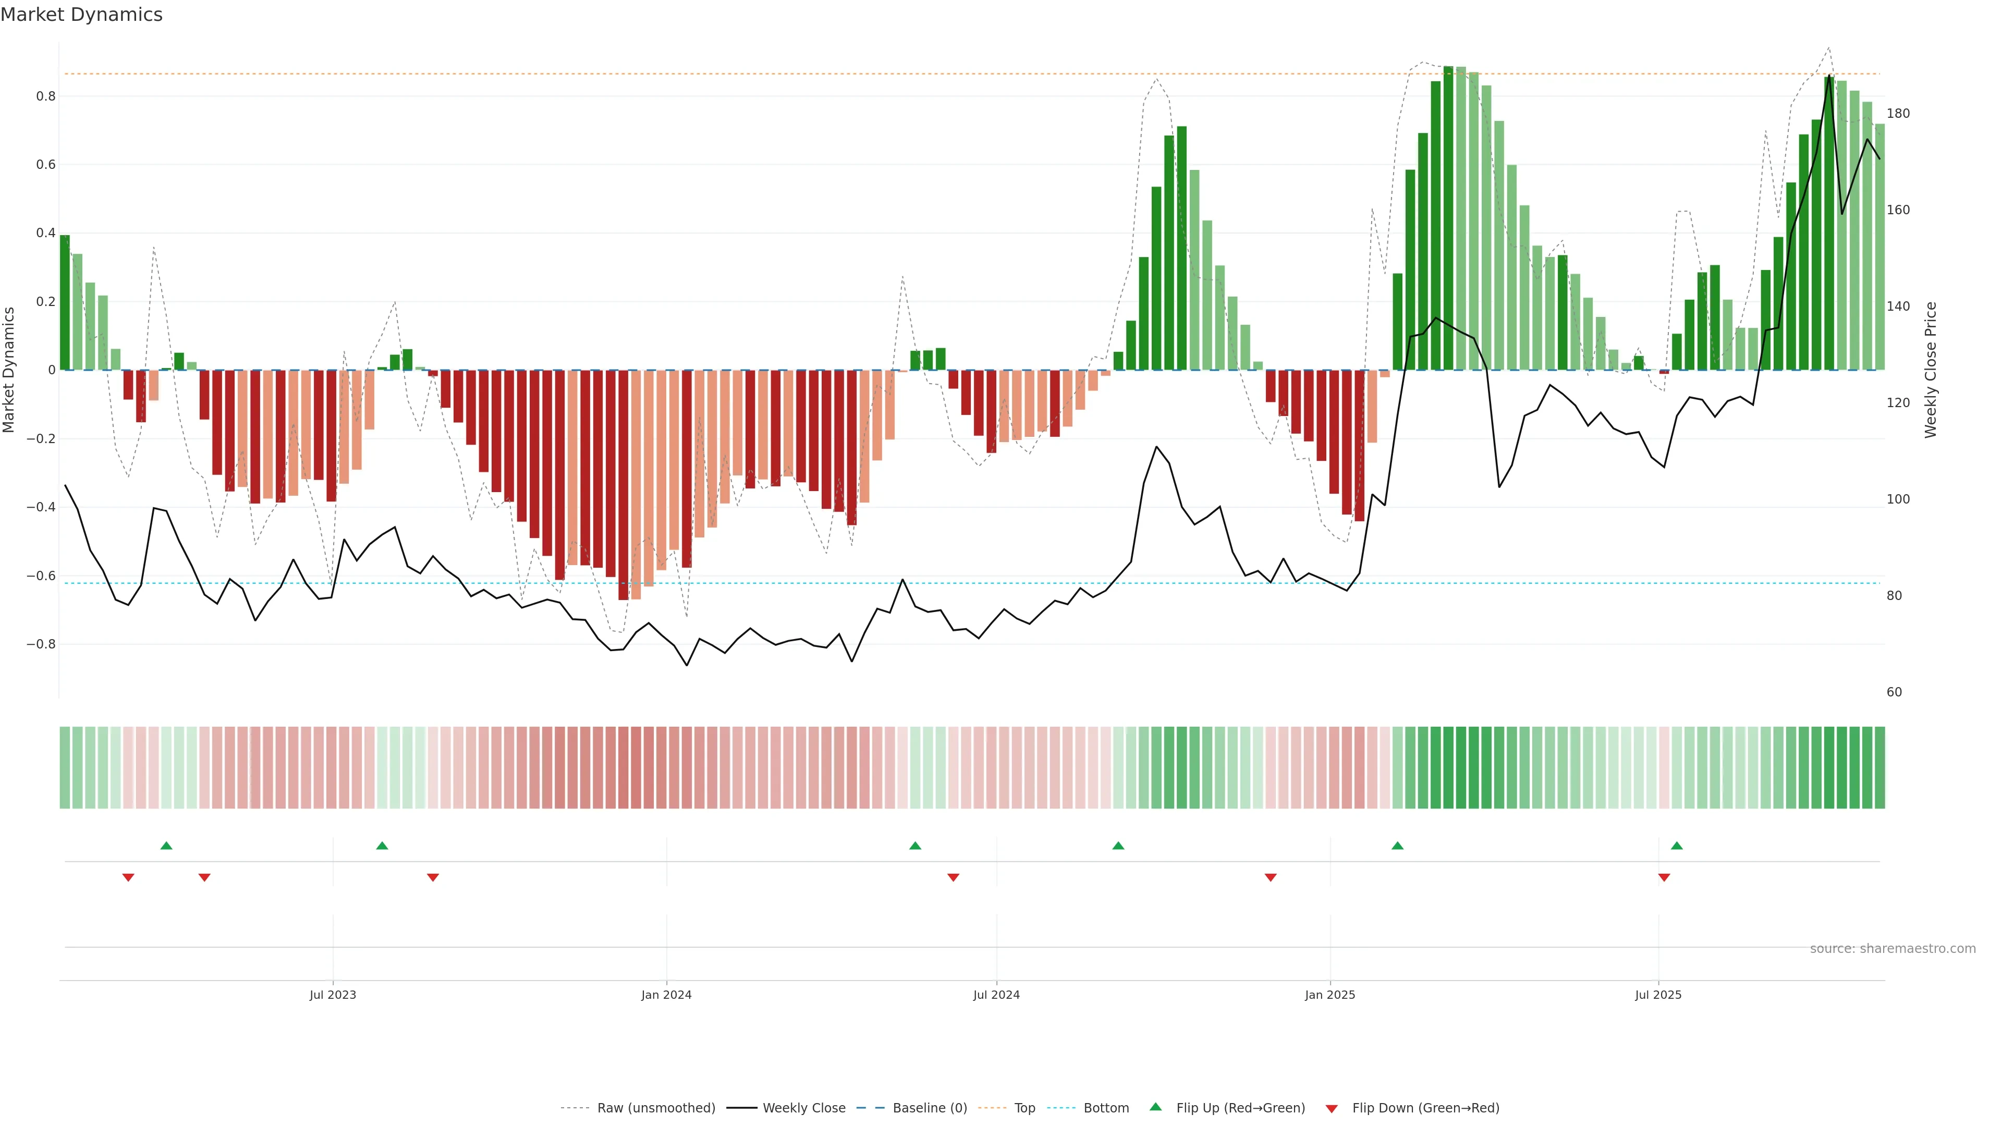Click the flip-down marker just before Jul 2025
Viewport: 2002px width, 1126px height.
pyautogui.click(x=1664, y=877)
